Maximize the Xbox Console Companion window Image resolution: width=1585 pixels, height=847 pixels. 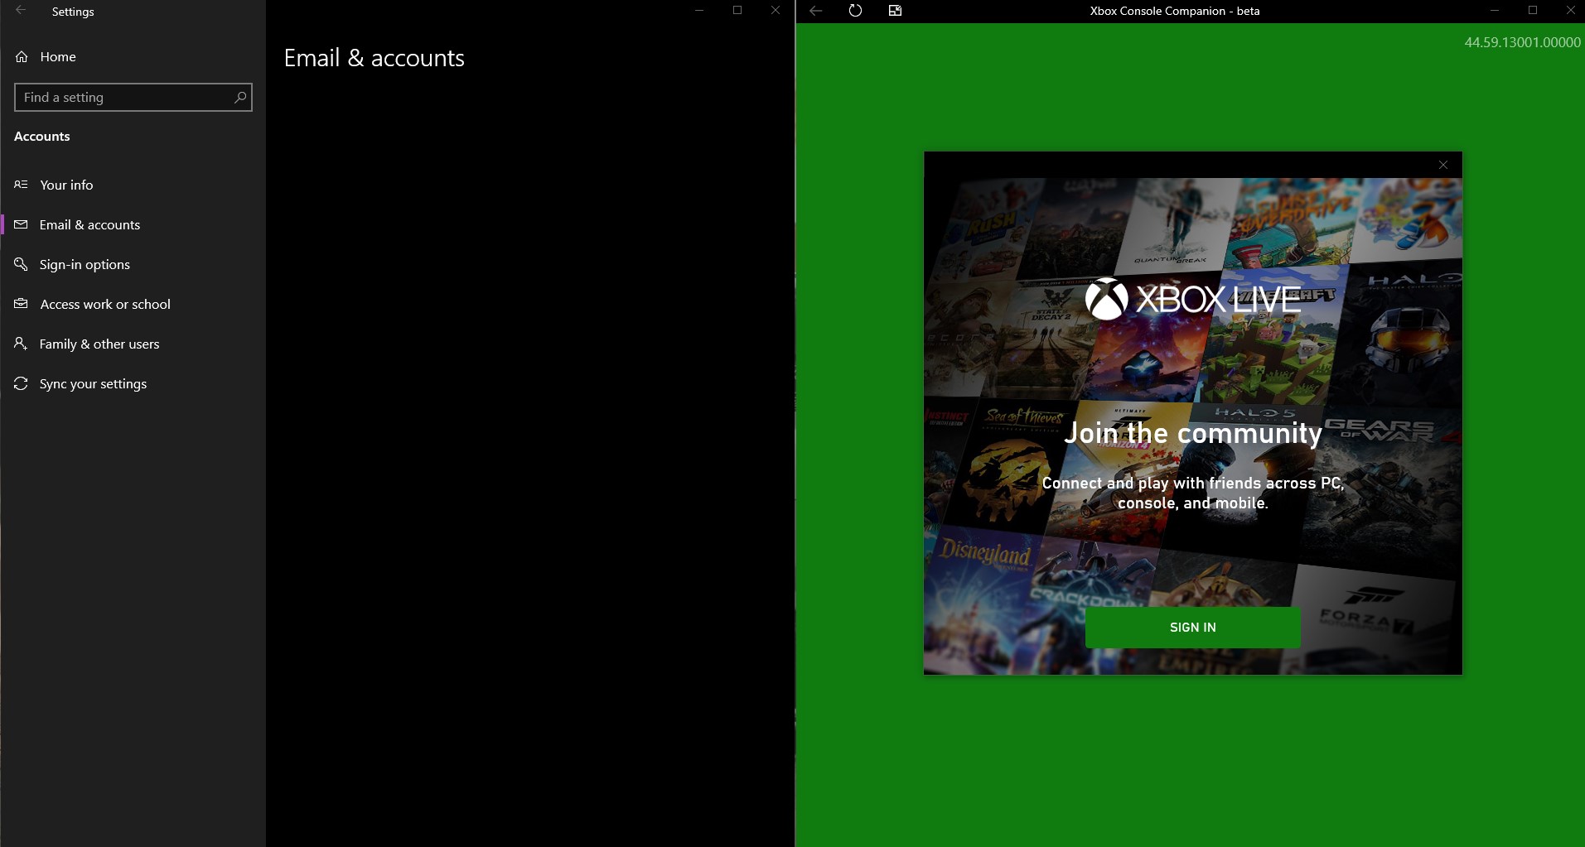[x=1533, y=11]
